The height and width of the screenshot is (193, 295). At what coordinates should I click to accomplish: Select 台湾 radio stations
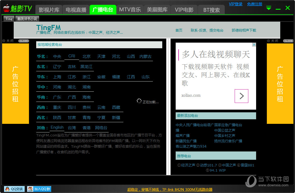click(x=72, y=128)
